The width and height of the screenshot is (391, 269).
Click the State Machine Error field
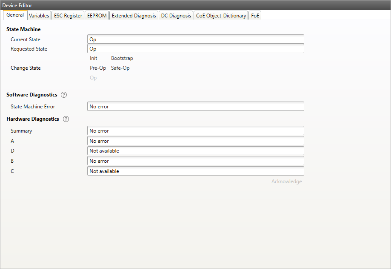pos(195,107)
